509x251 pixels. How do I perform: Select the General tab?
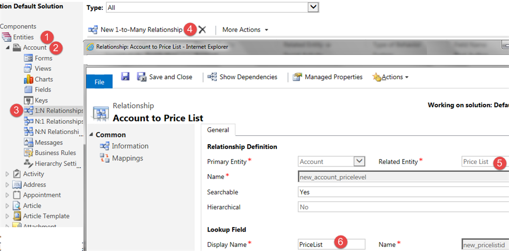click(218, 130)
